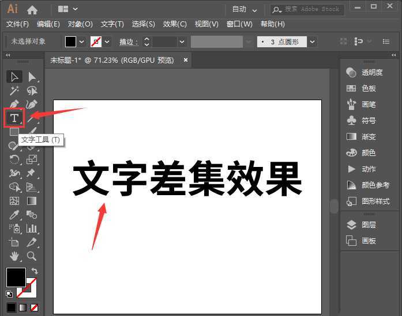Select the Type tool (文字工具)
402x316 pixels.
click(x=14, y=117)
